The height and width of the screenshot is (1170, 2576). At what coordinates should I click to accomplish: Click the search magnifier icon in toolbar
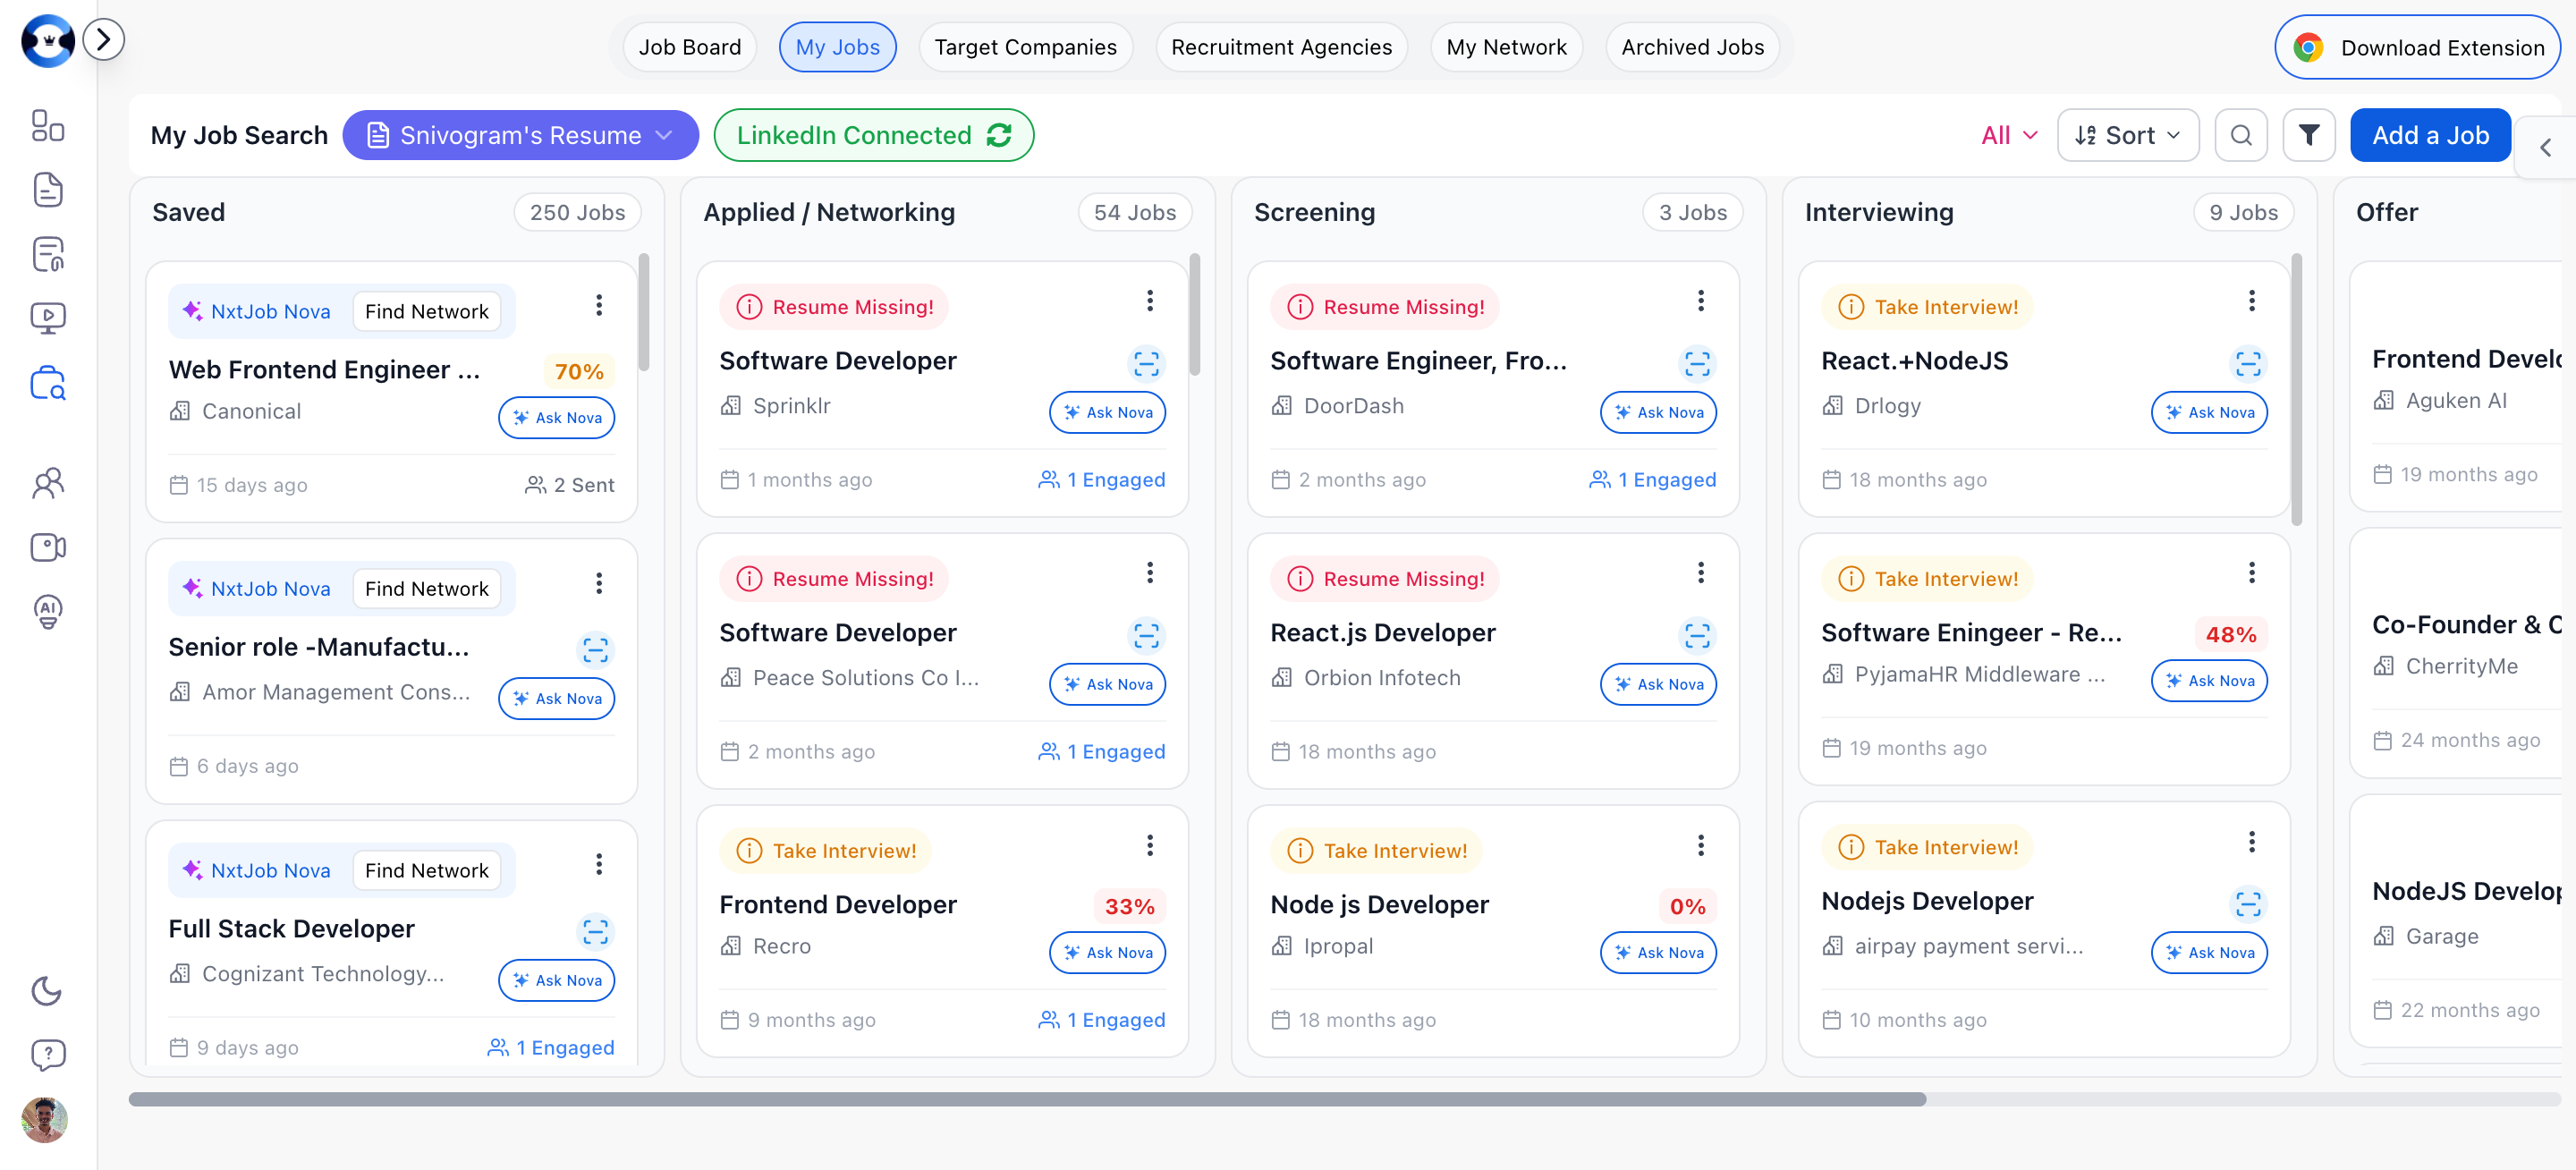pyautogui.click(x=2240, y=135)
